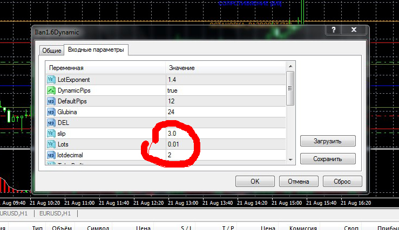Image resolution: width=399 pixels, height=230 pixels.
Task: Click the Glubina value 24
Action: (171, 112)
